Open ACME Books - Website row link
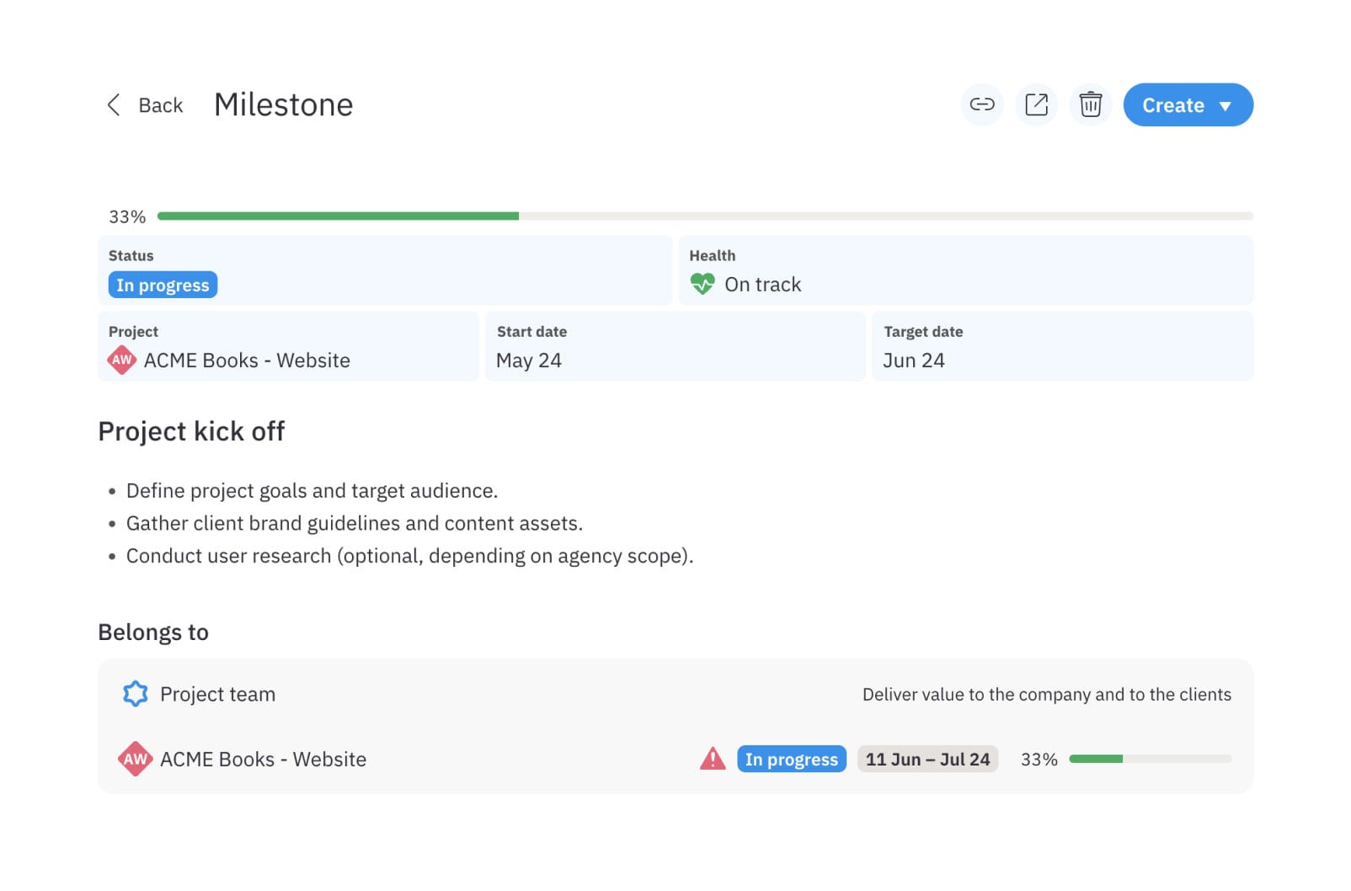 point(263,759)
